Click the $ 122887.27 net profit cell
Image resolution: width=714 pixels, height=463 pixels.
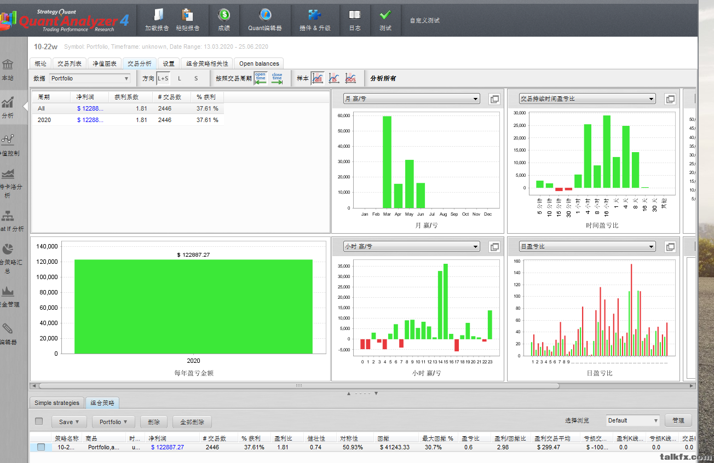[168, 447]
